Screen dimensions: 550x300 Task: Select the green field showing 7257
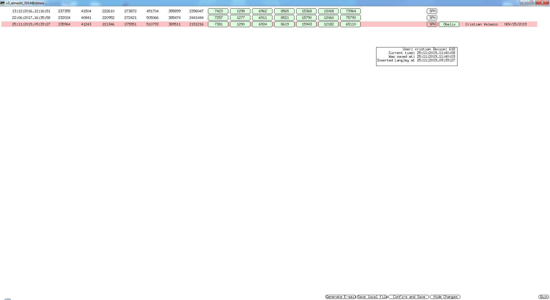(x=218, y=18)
